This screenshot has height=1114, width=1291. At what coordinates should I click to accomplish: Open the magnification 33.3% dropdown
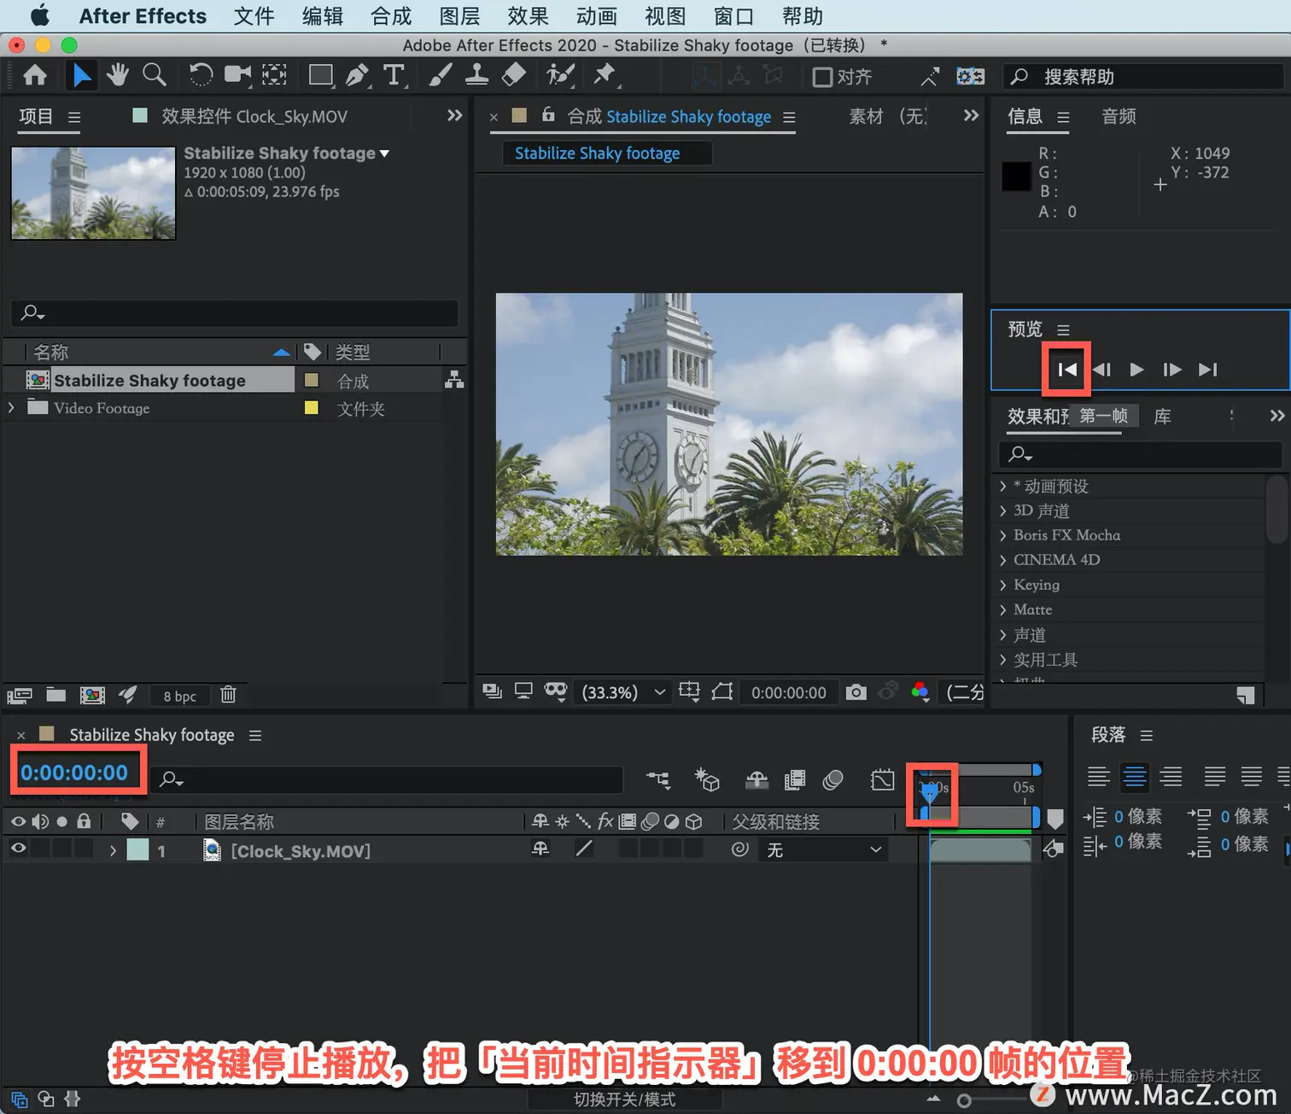tap(623, 692)
